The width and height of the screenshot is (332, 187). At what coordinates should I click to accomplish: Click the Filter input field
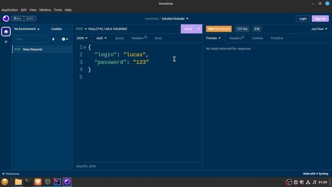coord(31,39)
